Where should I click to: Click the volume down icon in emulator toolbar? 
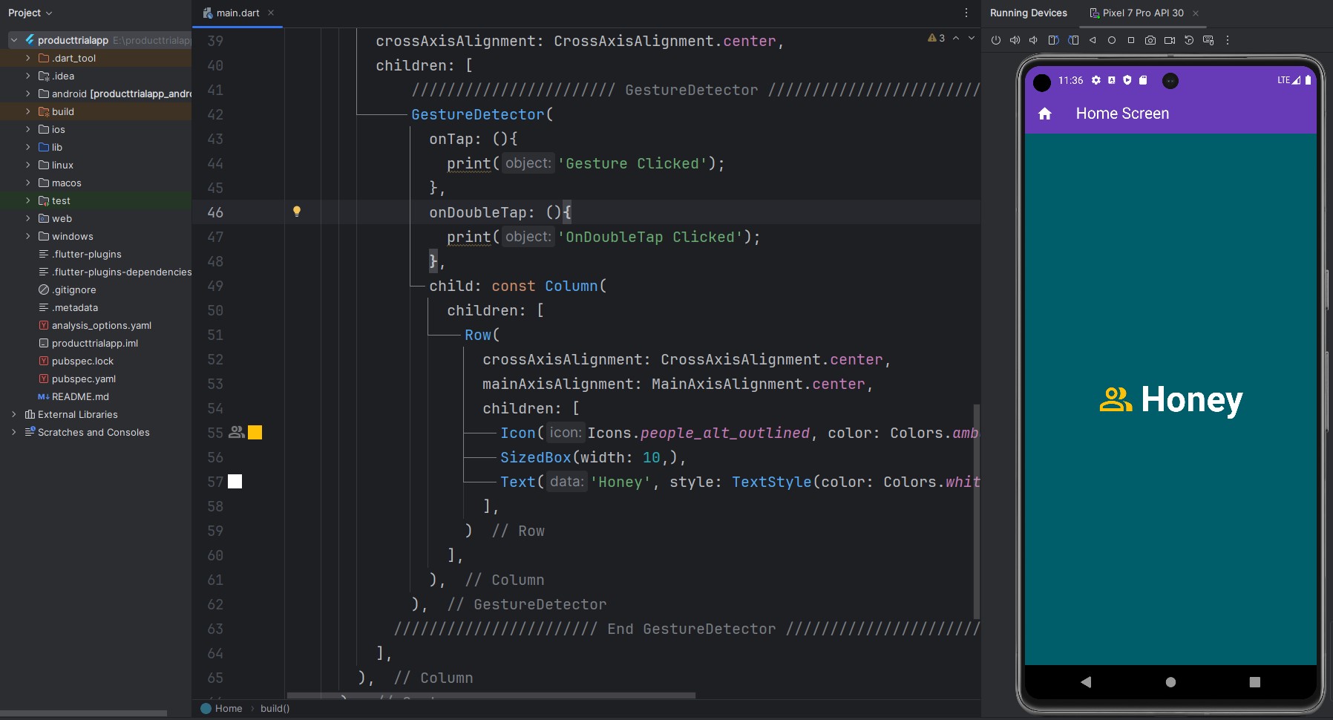click(x=1033, y=40)
